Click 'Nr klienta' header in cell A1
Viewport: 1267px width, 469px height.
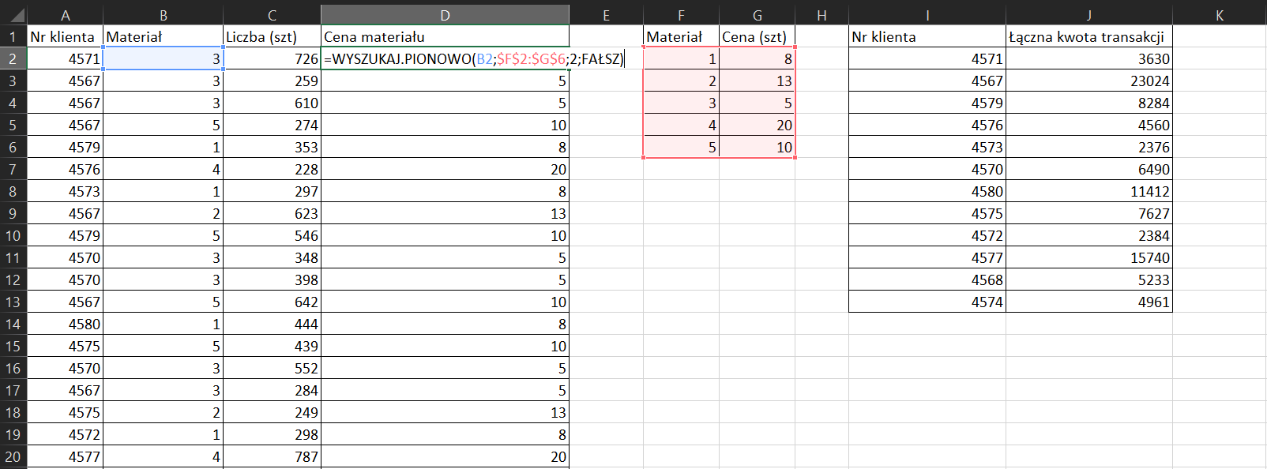point(66,36)
